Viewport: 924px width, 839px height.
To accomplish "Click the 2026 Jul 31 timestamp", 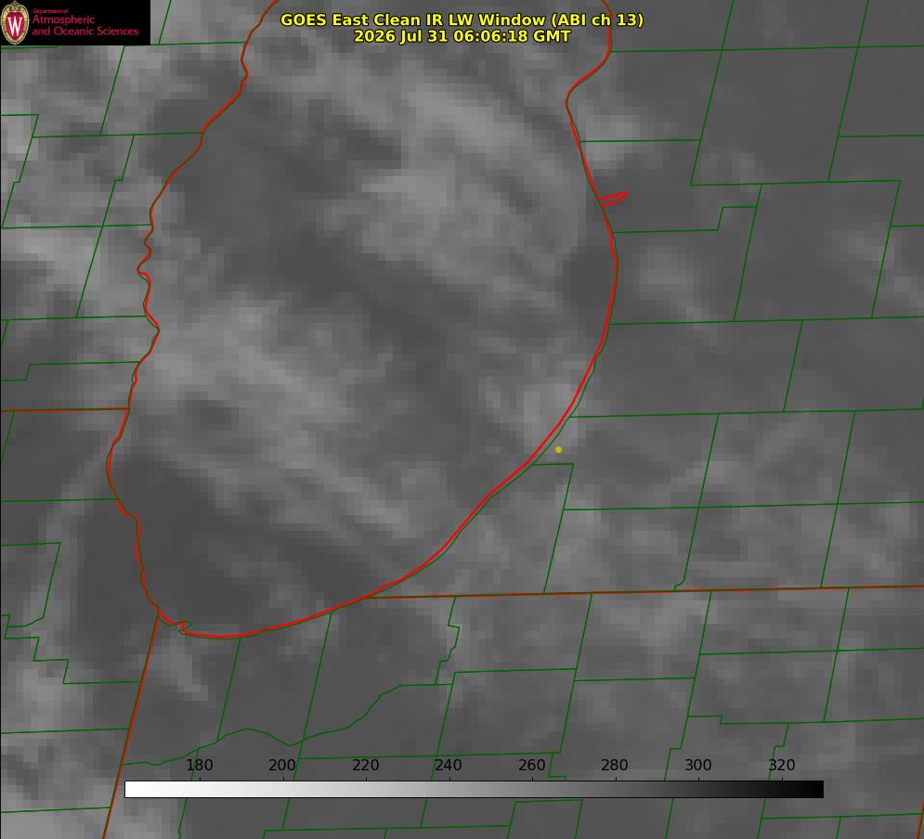I will coord(462,36).
